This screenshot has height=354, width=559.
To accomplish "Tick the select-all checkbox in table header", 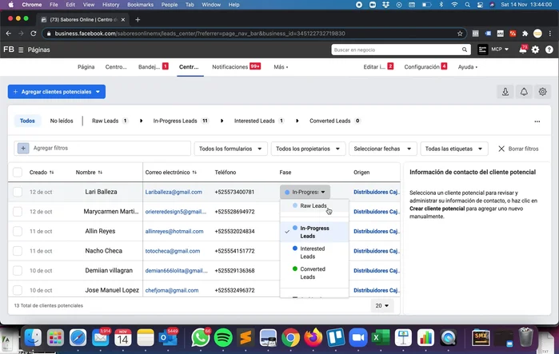I will pyautogui.click(x=17, y=172).
